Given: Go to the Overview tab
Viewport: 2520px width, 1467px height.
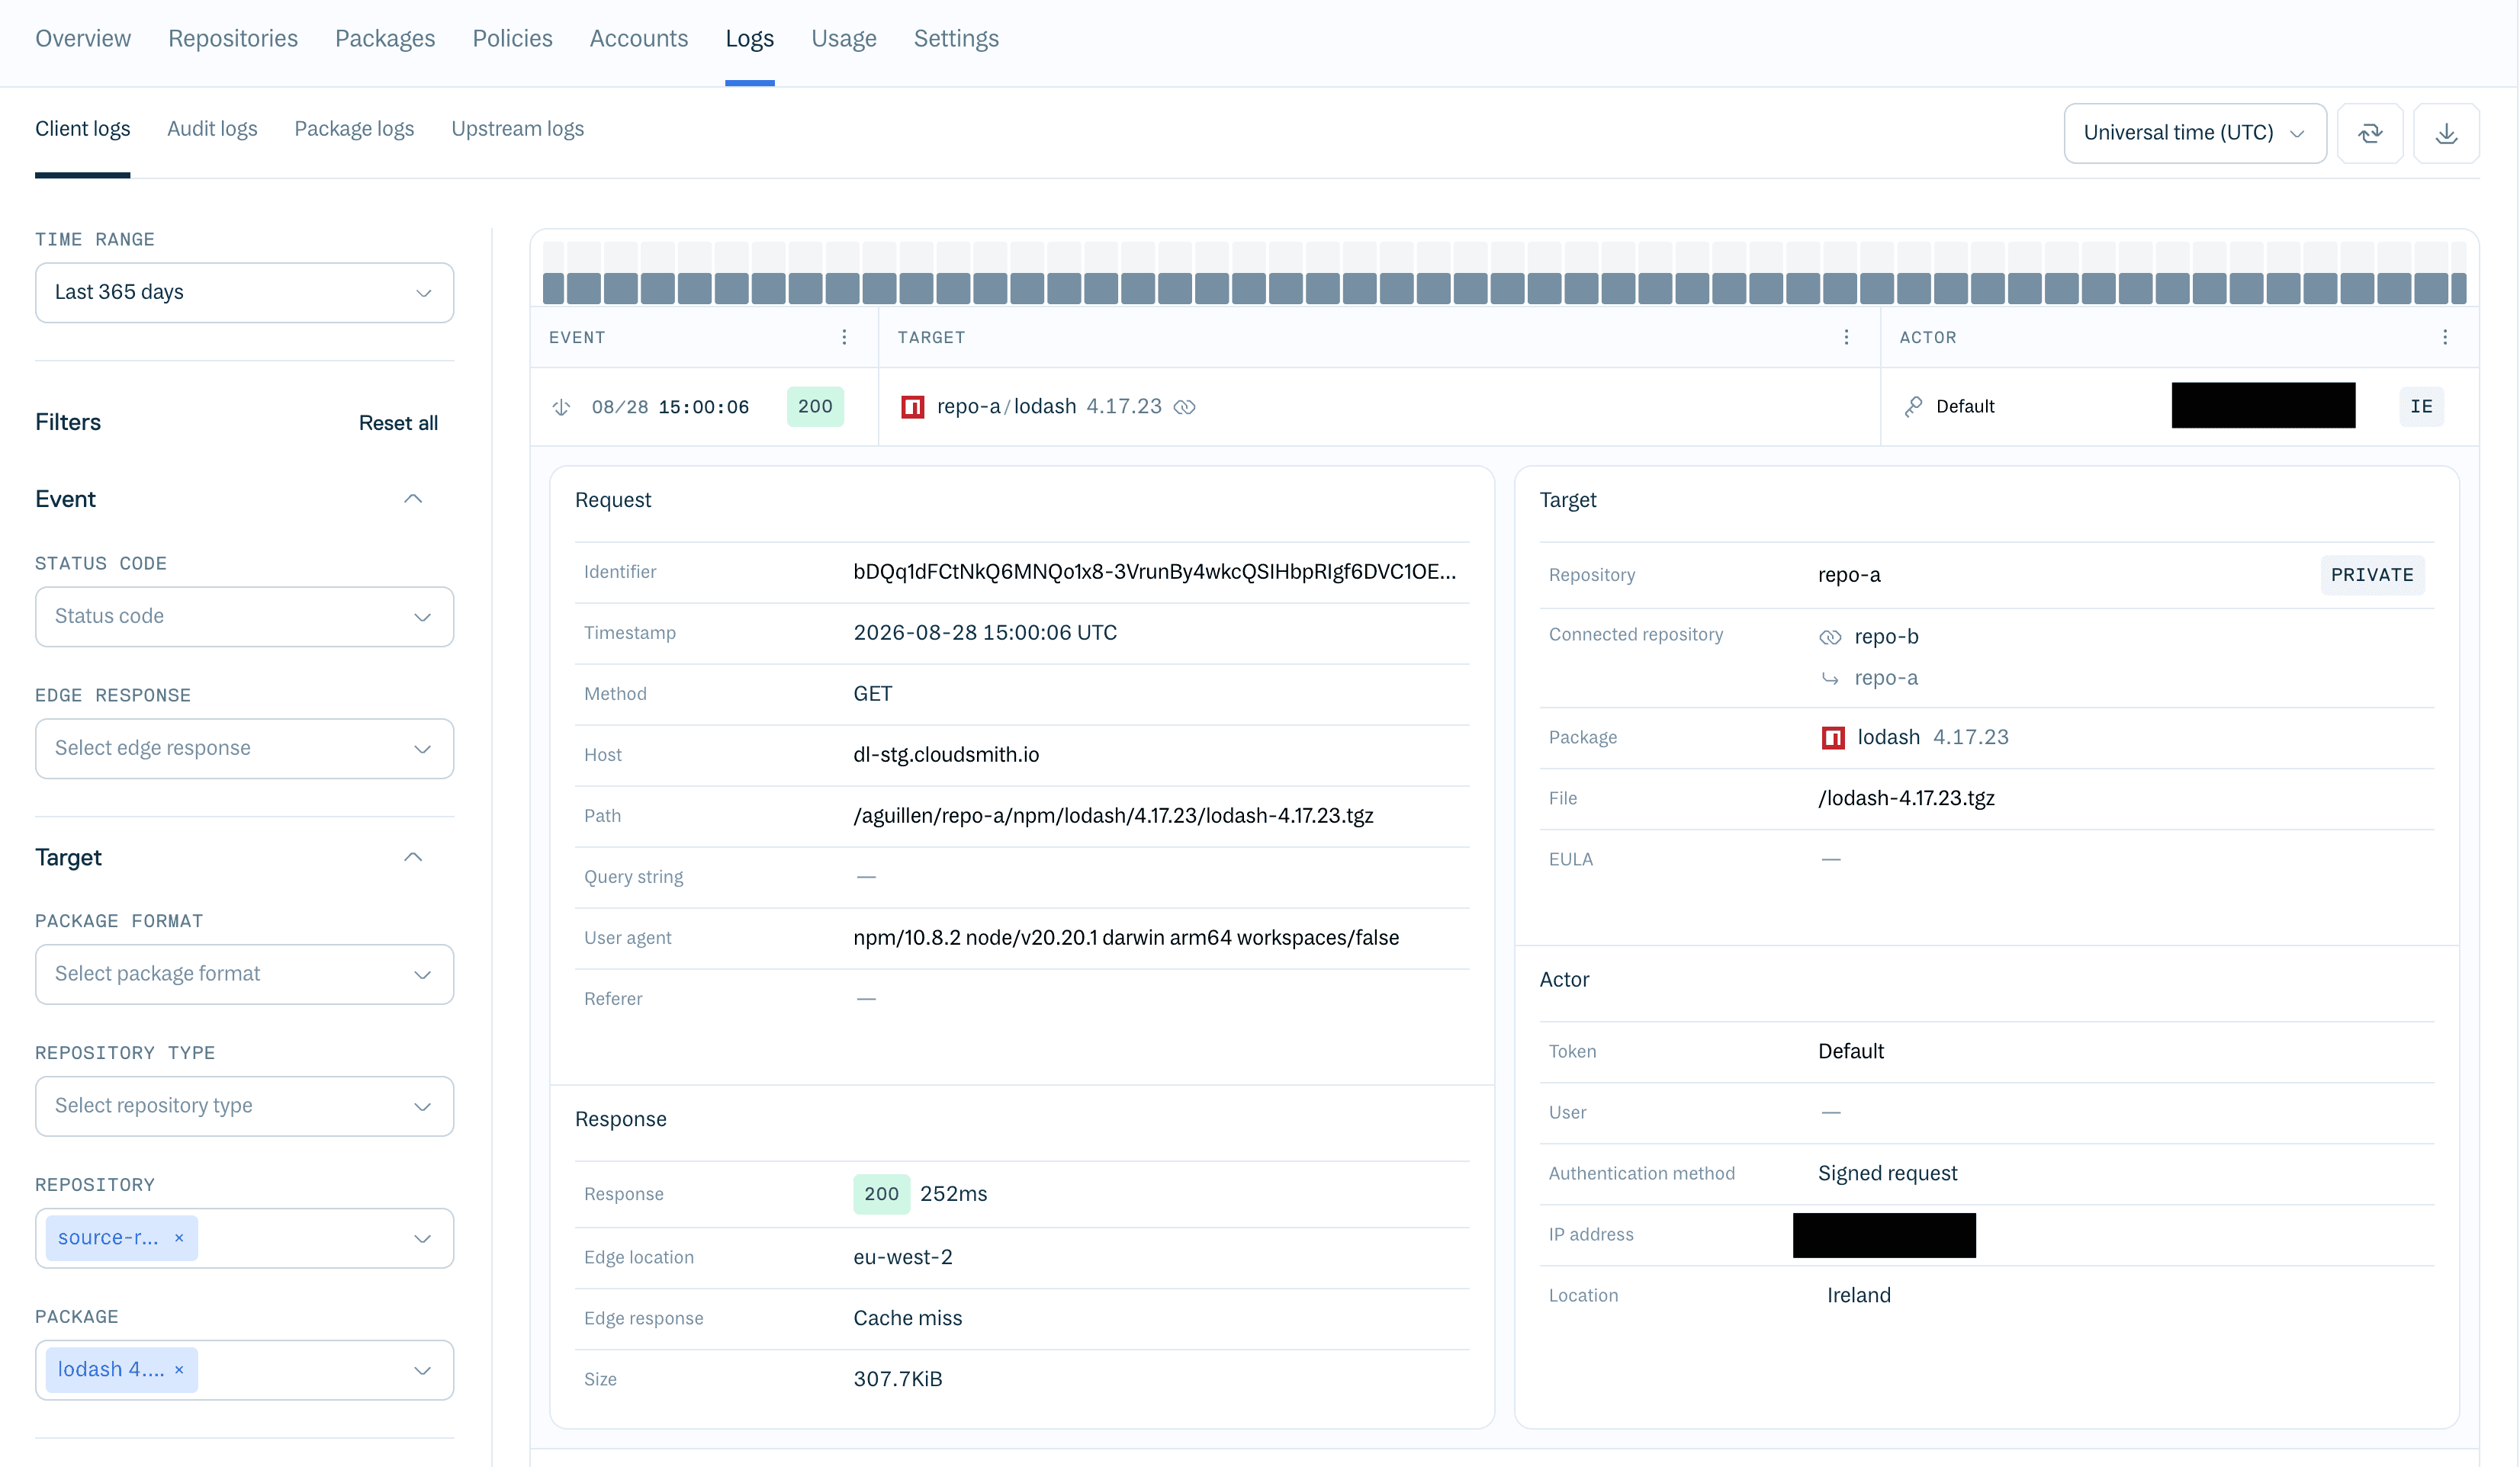Looking at the screenshot, I should [x=83, y=38].
